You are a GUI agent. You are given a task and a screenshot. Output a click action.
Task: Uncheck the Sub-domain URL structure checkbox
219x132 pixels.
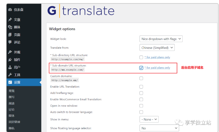141,68
